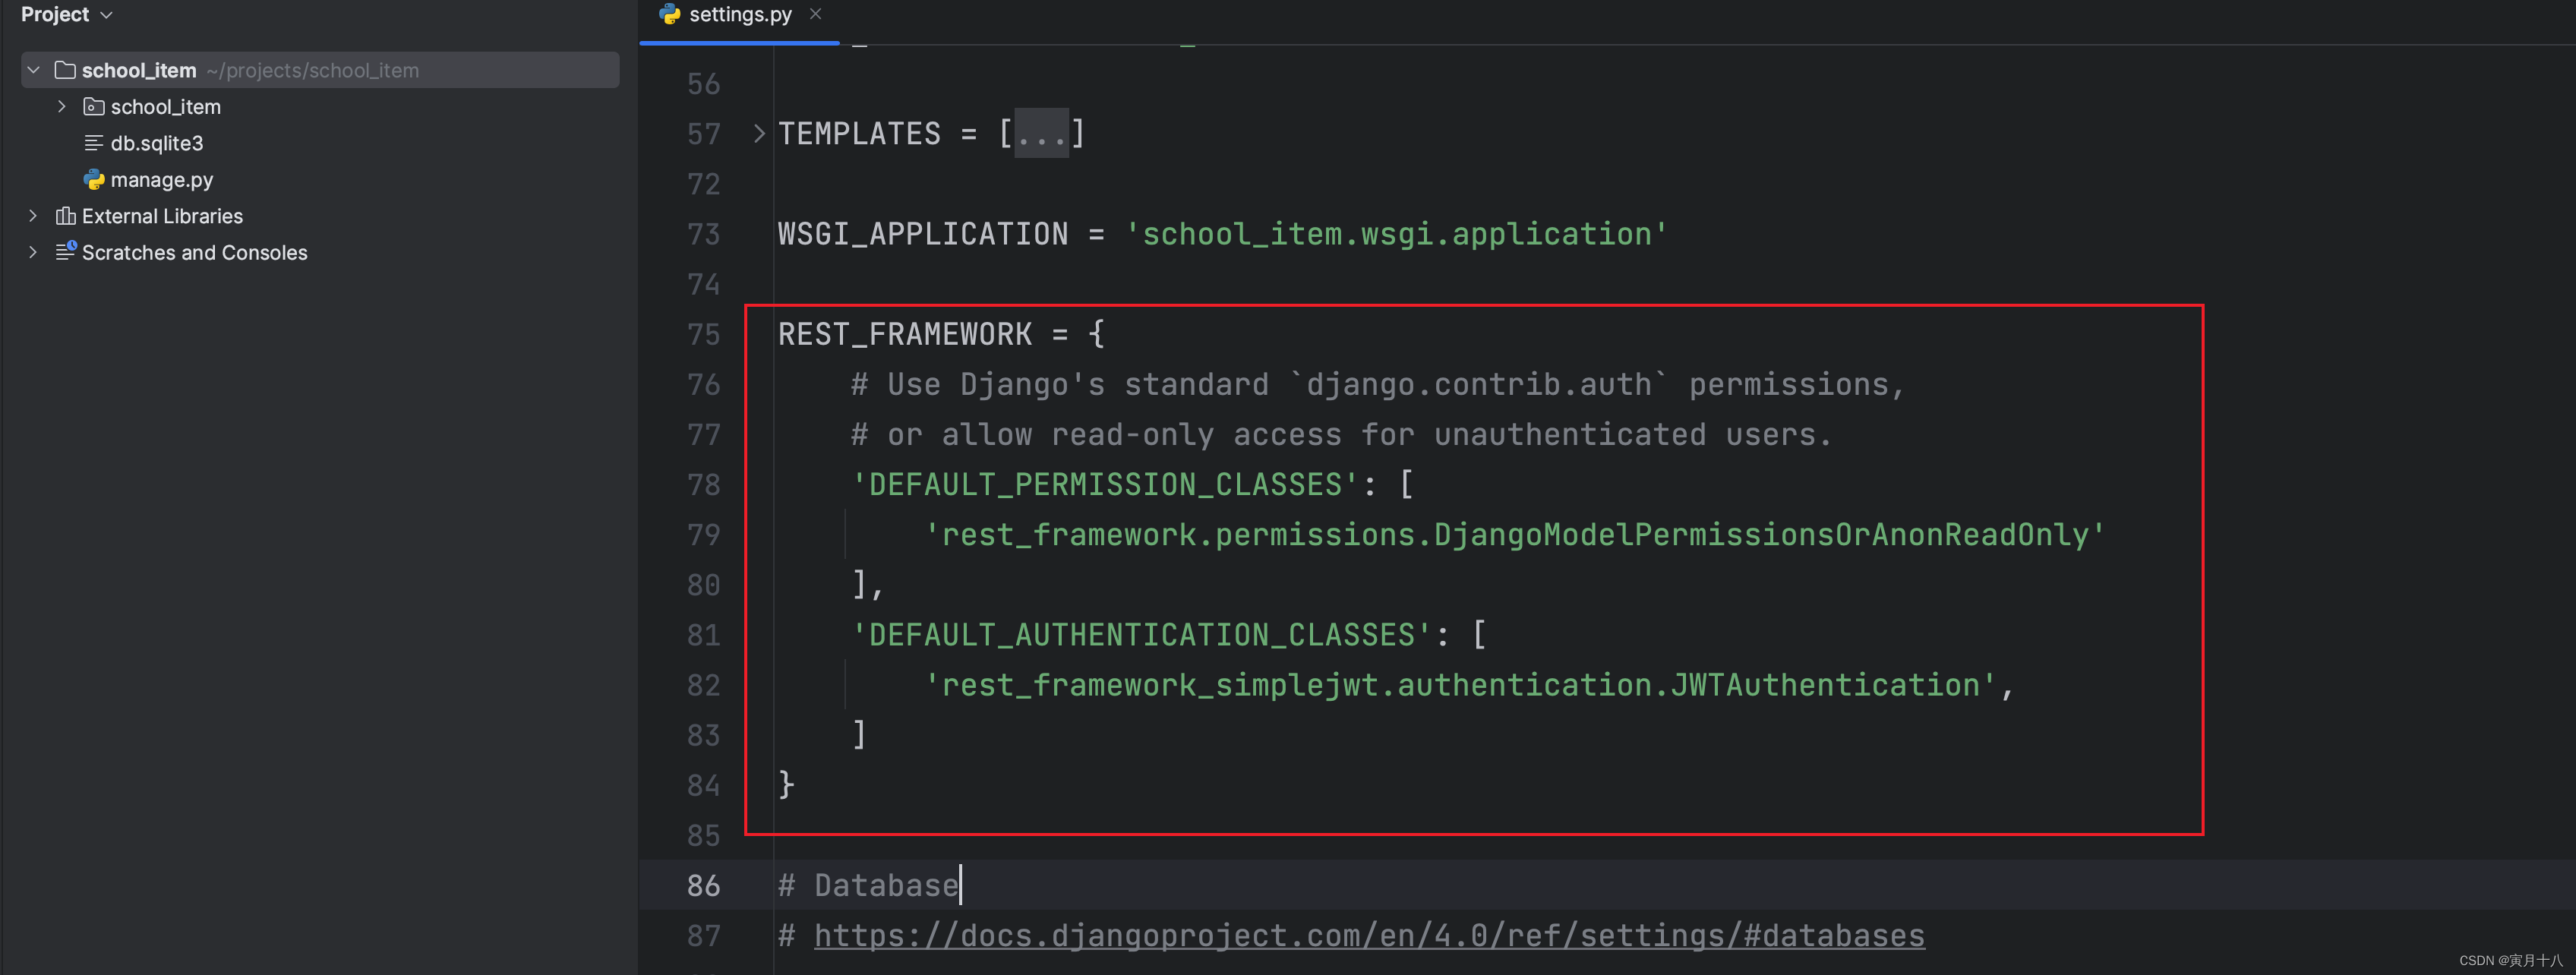Click the ~/projects/school_item path label
Screen dimensions: 2576x975
(x=313, y=70)
